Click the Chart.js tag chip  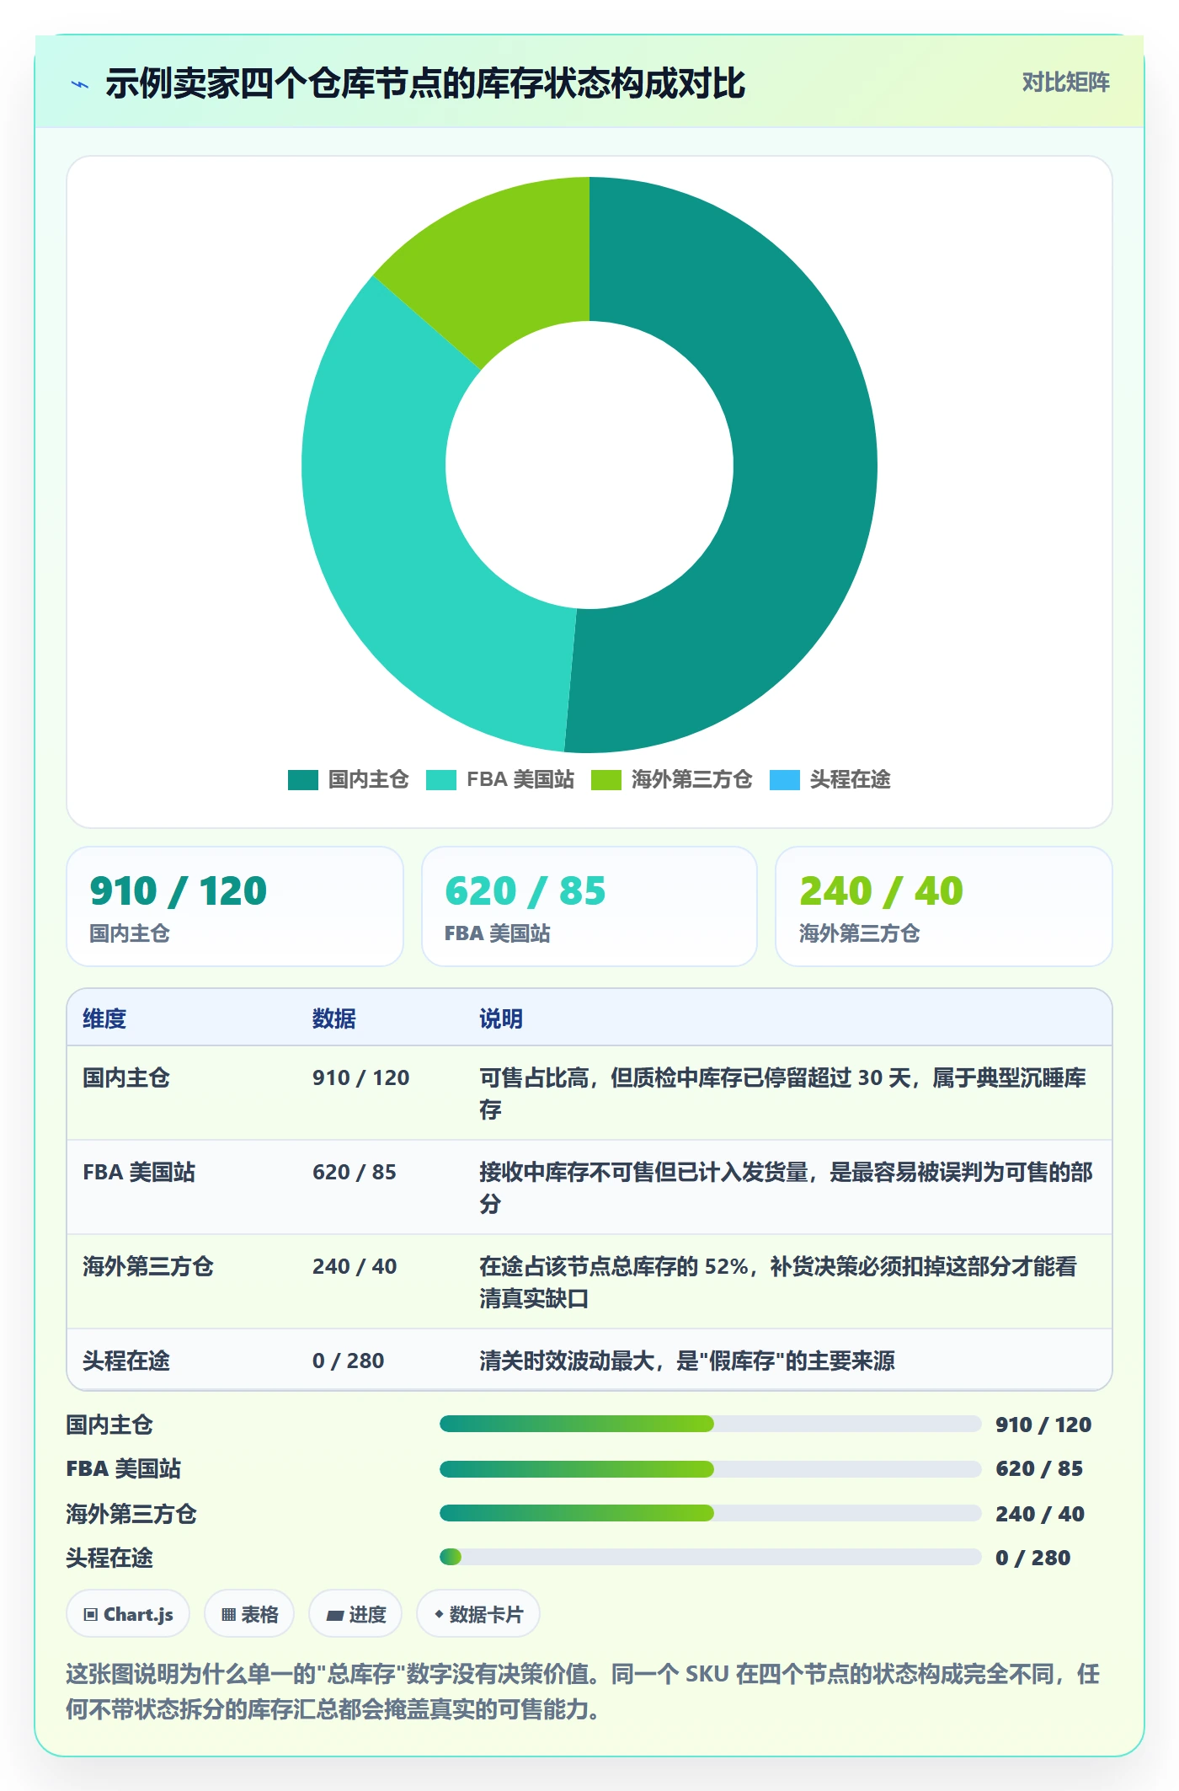pos(128,1614)
